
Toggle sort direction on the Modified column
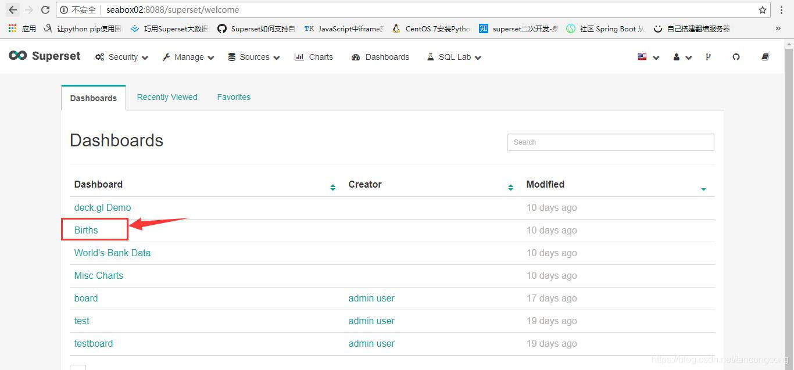pos(703,189)
